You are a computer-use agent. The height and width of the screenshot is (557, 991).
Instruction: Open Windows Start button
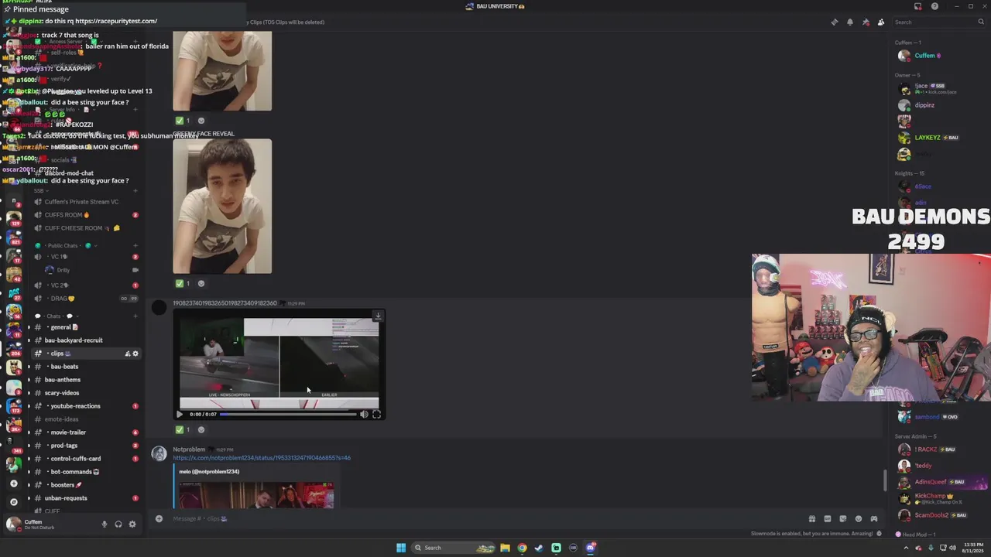(x=401, y=548)
